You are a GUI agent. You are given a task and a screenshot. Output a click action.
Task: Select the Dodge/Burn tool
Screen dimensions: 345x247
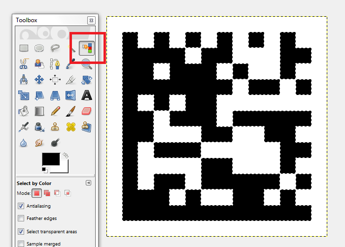[55, 142]
